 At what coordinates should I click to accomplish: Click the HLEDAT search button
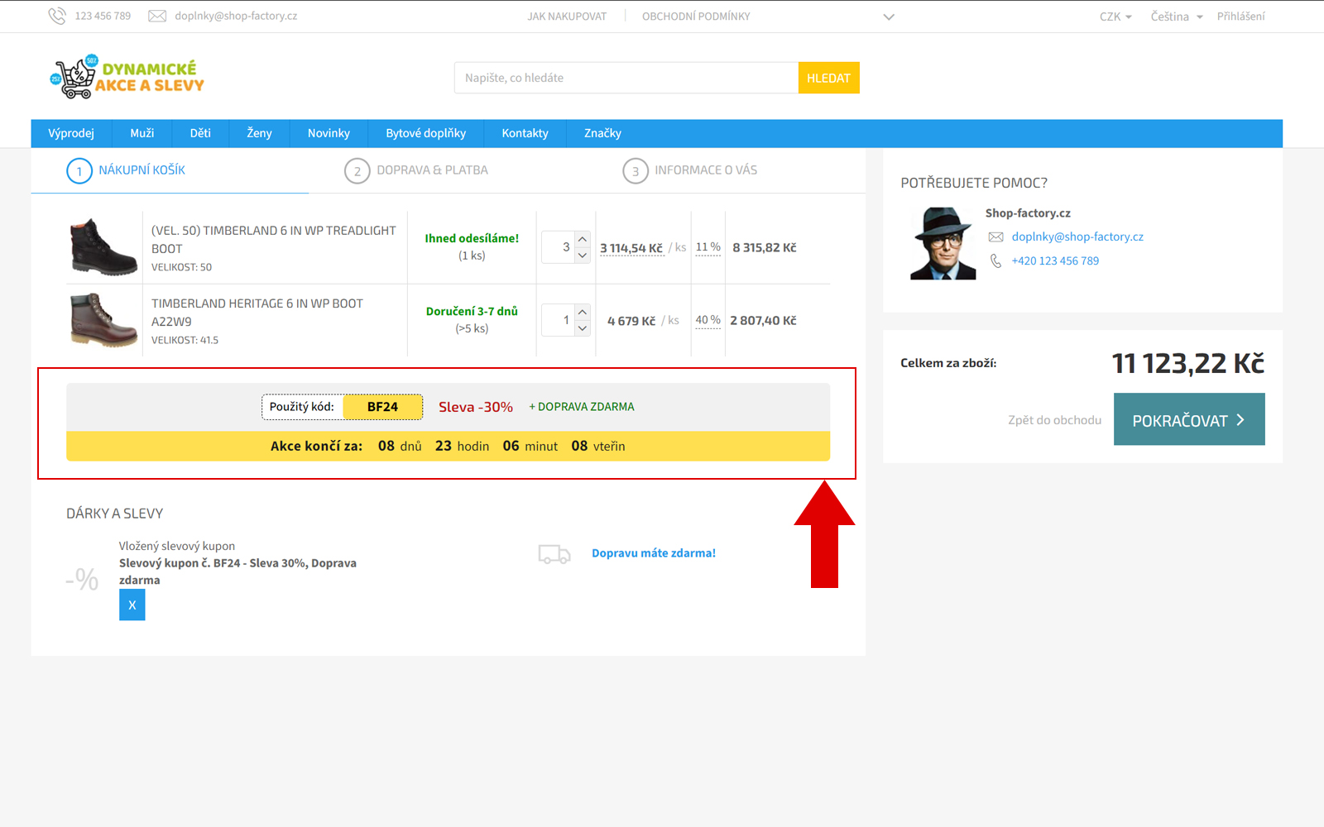(828, 78)
